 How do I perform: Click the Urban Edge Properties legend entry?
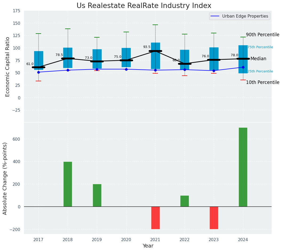[239, 16]
